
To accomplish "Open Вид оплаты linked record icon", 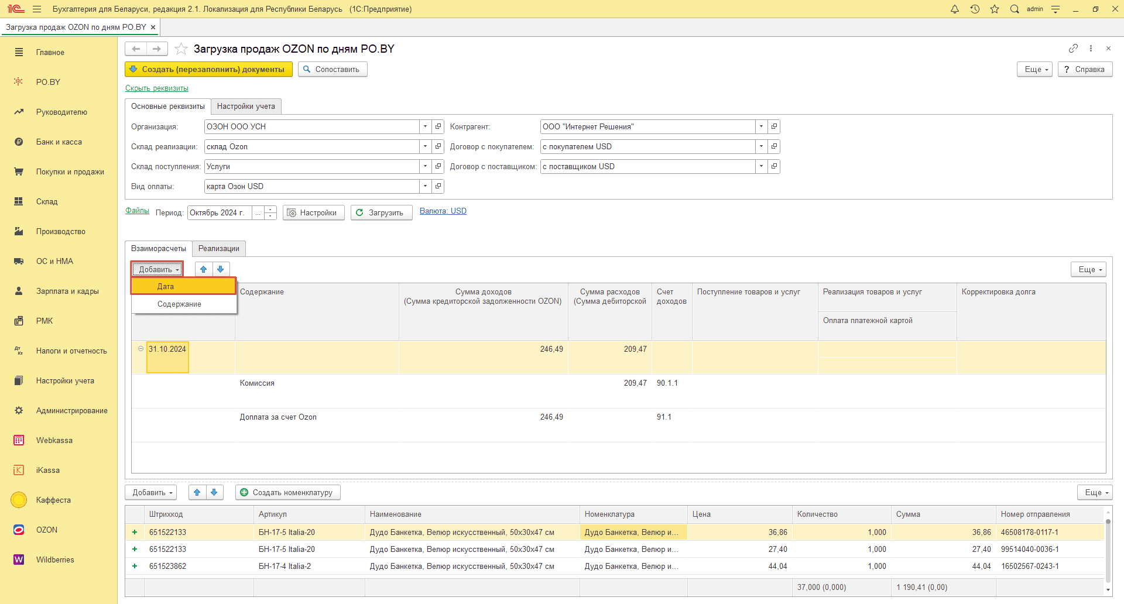I will 438,186.
